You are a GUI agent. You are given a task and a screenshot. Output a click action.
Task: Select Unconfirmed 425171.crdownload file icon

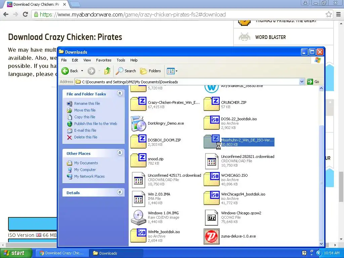tap(138, 180)
